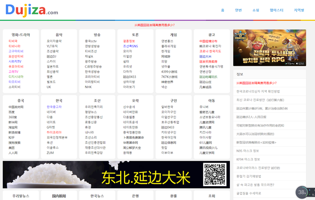
Task: Open the 조선중앙통신 link
Action: point(94,117)
